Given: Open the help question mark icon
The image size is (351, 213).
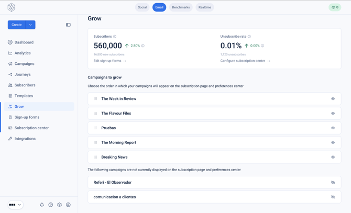Looking at the screenshot, I should click(51, 205).
